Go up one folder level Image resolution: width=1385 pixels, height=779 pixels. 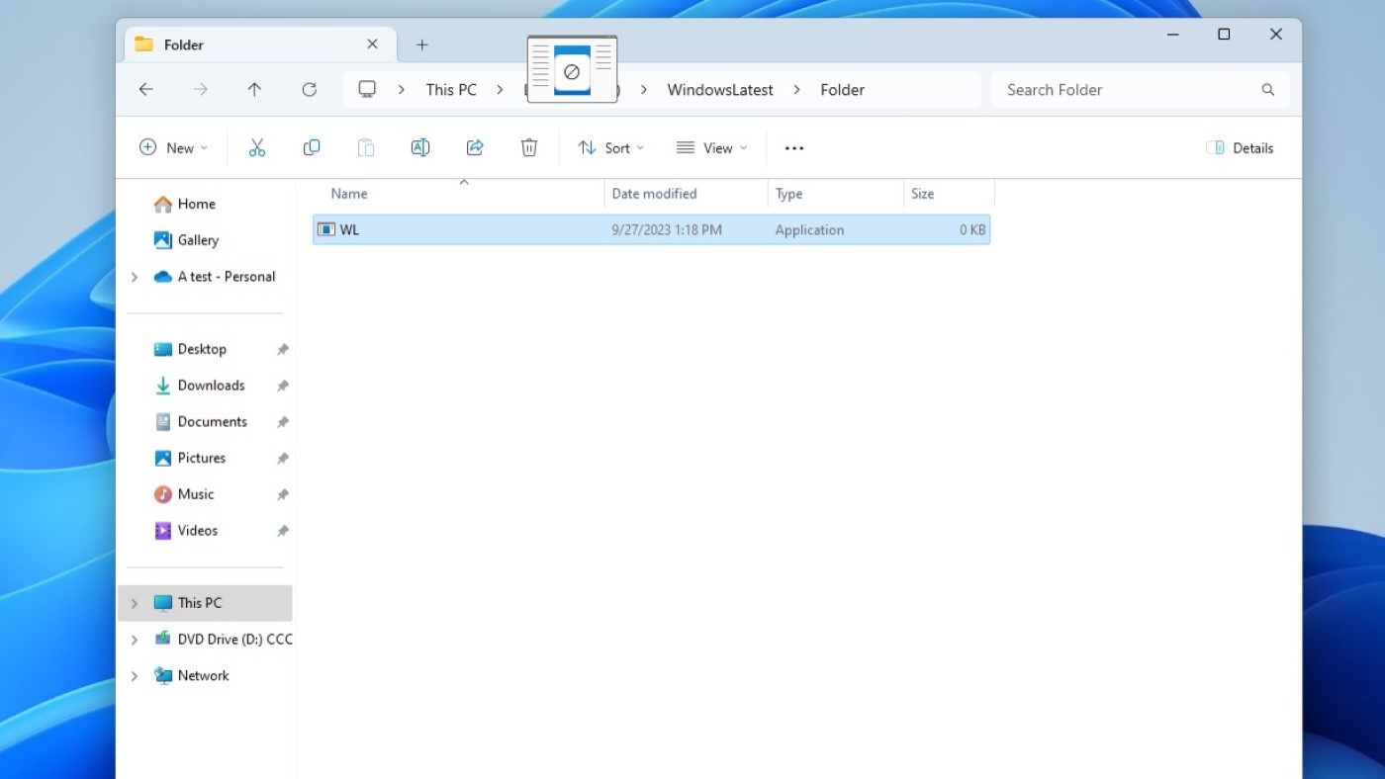254,89
